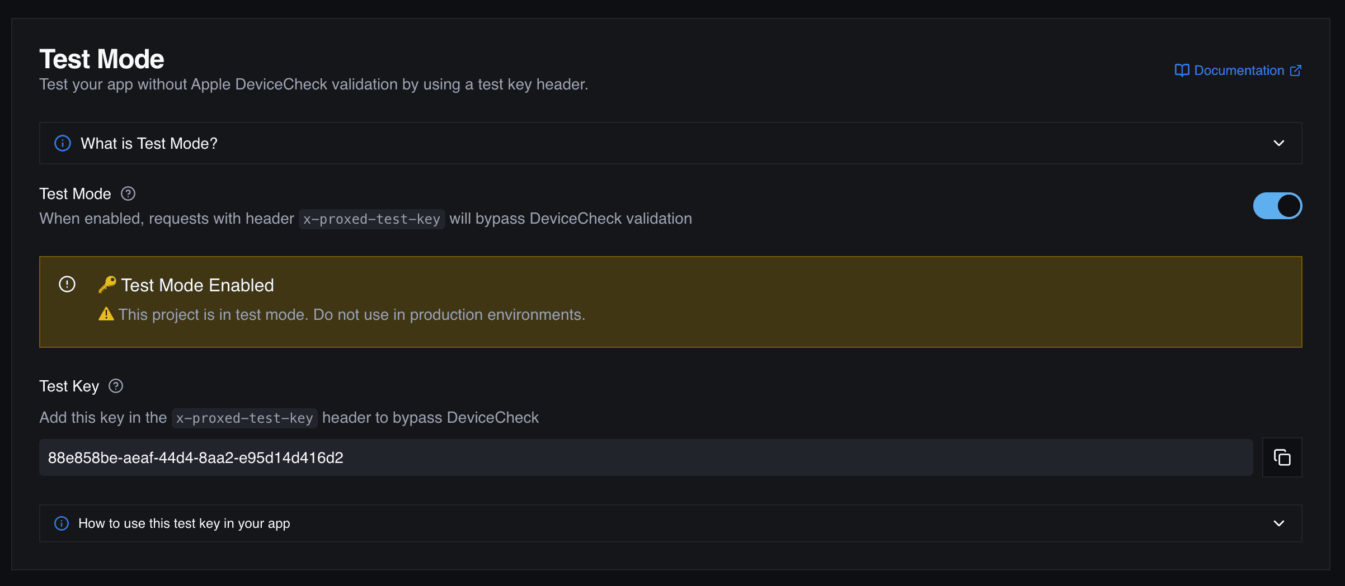
Task: Click the warning triangle in the test mode banner
Action: (x=106, y=314)
